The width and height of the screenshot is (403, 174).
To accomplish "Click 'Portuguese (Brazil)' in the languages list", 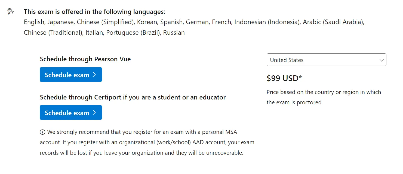I will click(x=133, y=33).
